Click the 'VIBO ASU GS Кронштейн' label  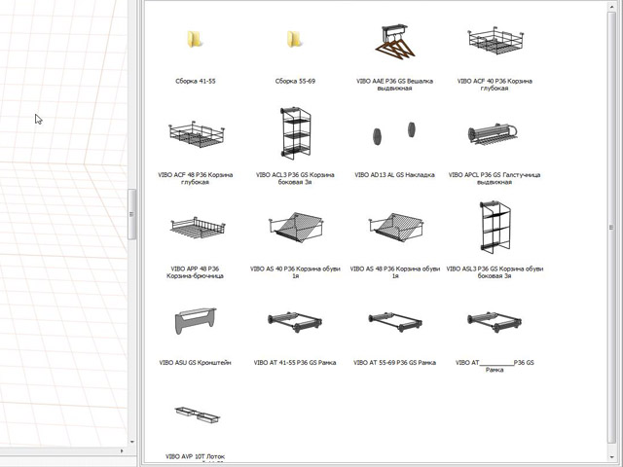click(x=195, y=363)
